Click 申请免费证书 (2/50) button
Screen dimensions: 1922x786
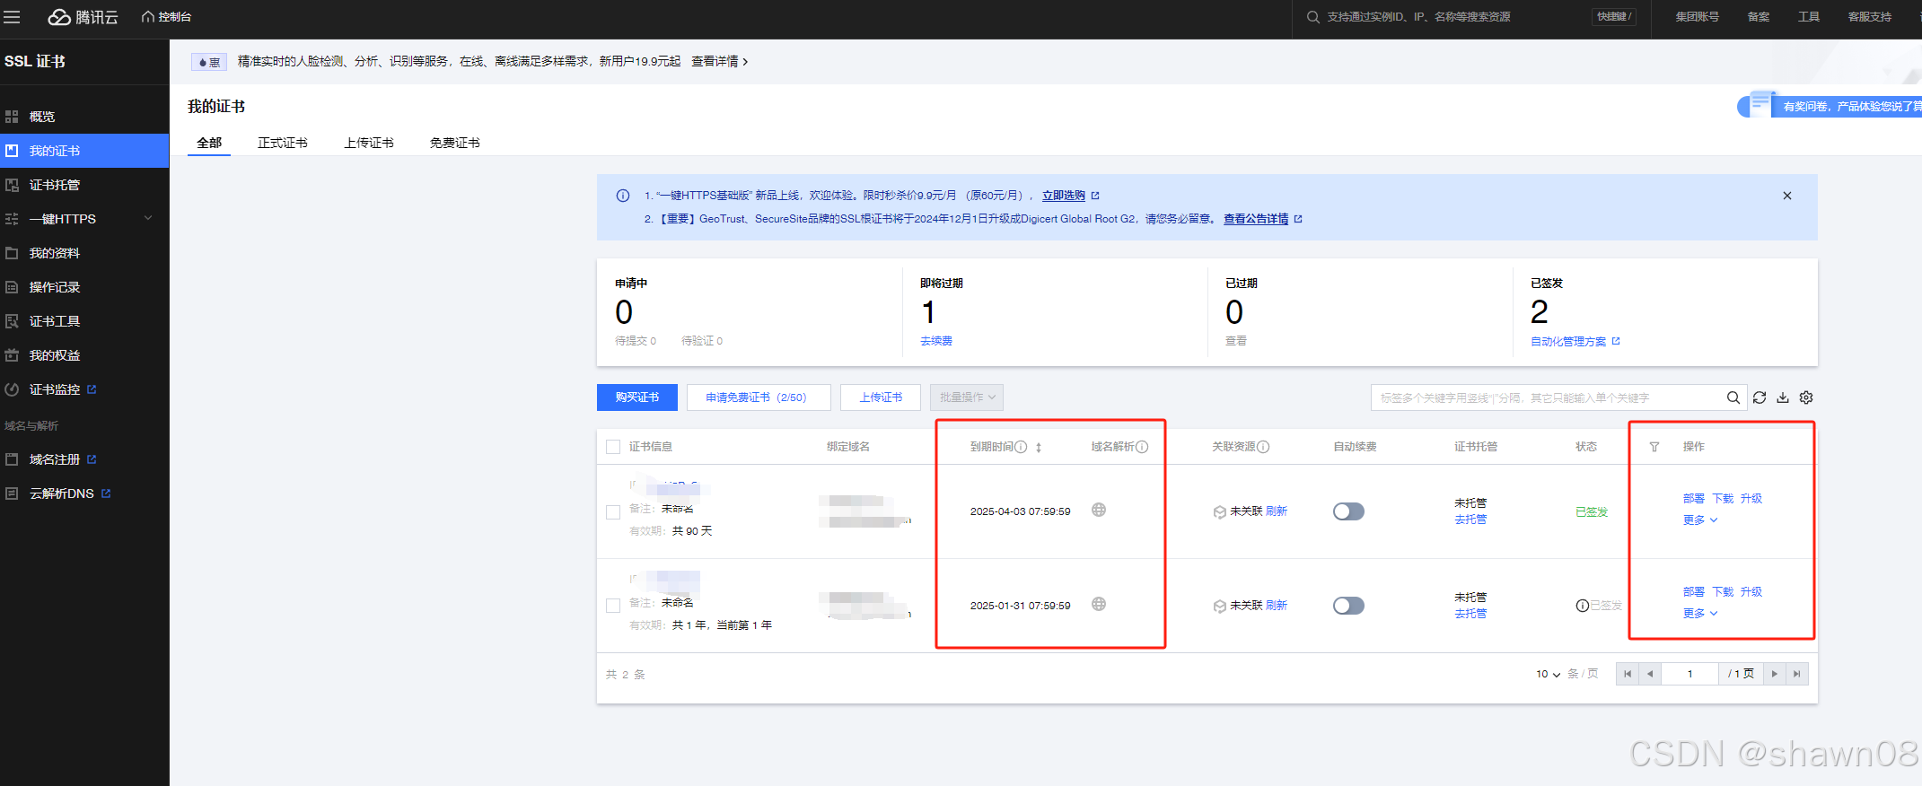click(x=759, y=397)
